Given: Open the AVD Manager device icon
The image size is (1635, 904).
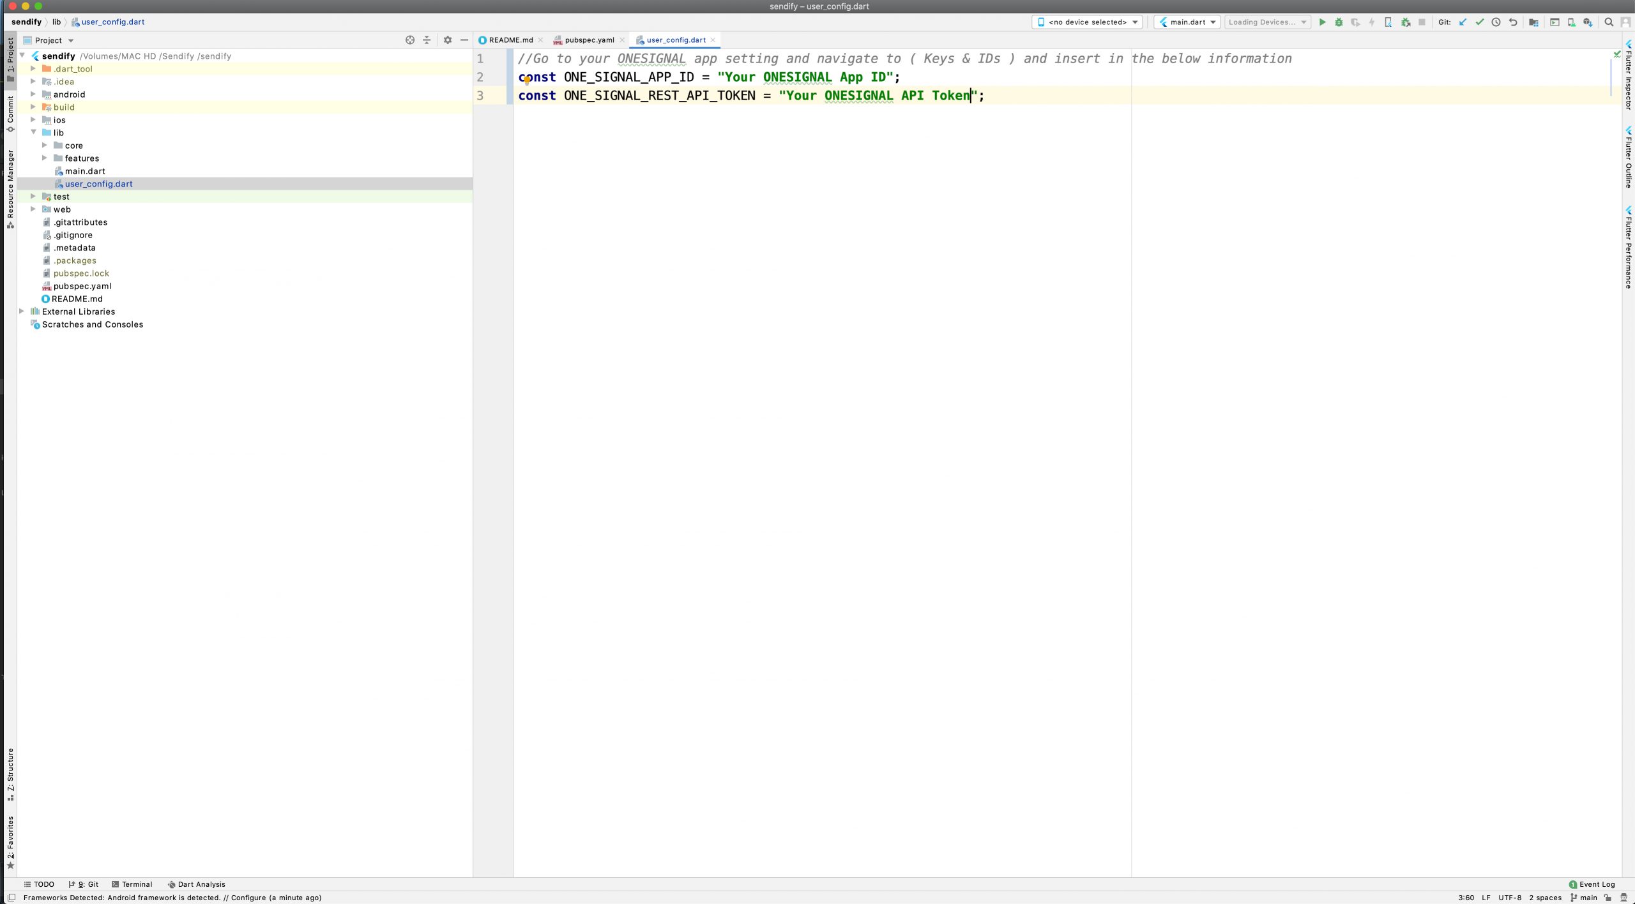Looking at the screenshot, I should (x=1571, y=22).
